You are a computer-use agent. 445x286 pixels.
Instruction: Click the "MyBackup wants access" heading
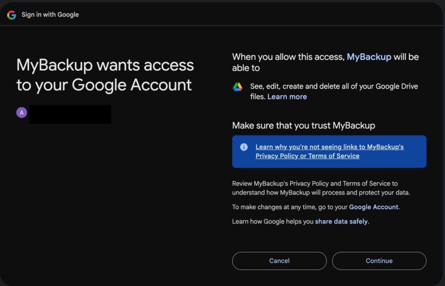(105, 75)
